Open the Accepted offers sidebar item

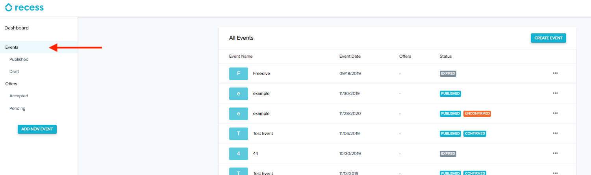(x=19, y=96)
